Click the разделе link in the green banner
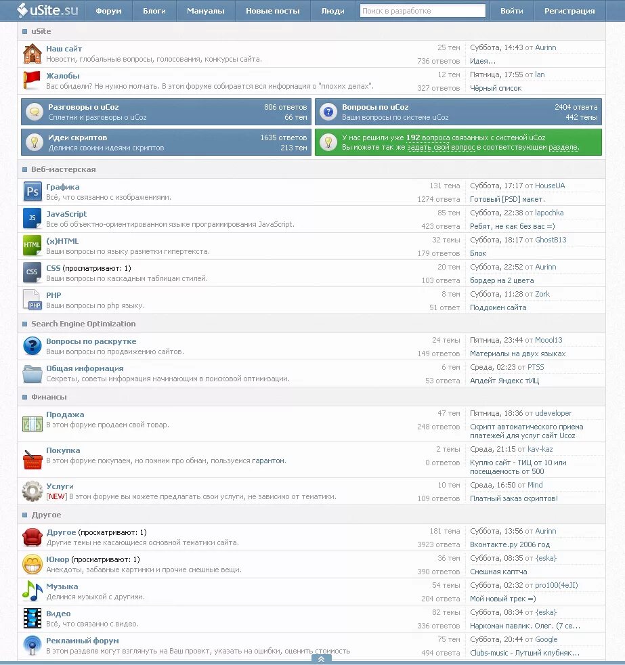 [563, 147]
